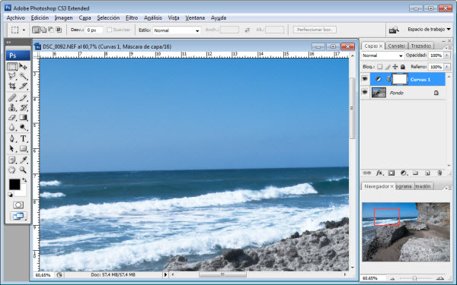Select the Horizontal Type tool

[x=24, y=139]
